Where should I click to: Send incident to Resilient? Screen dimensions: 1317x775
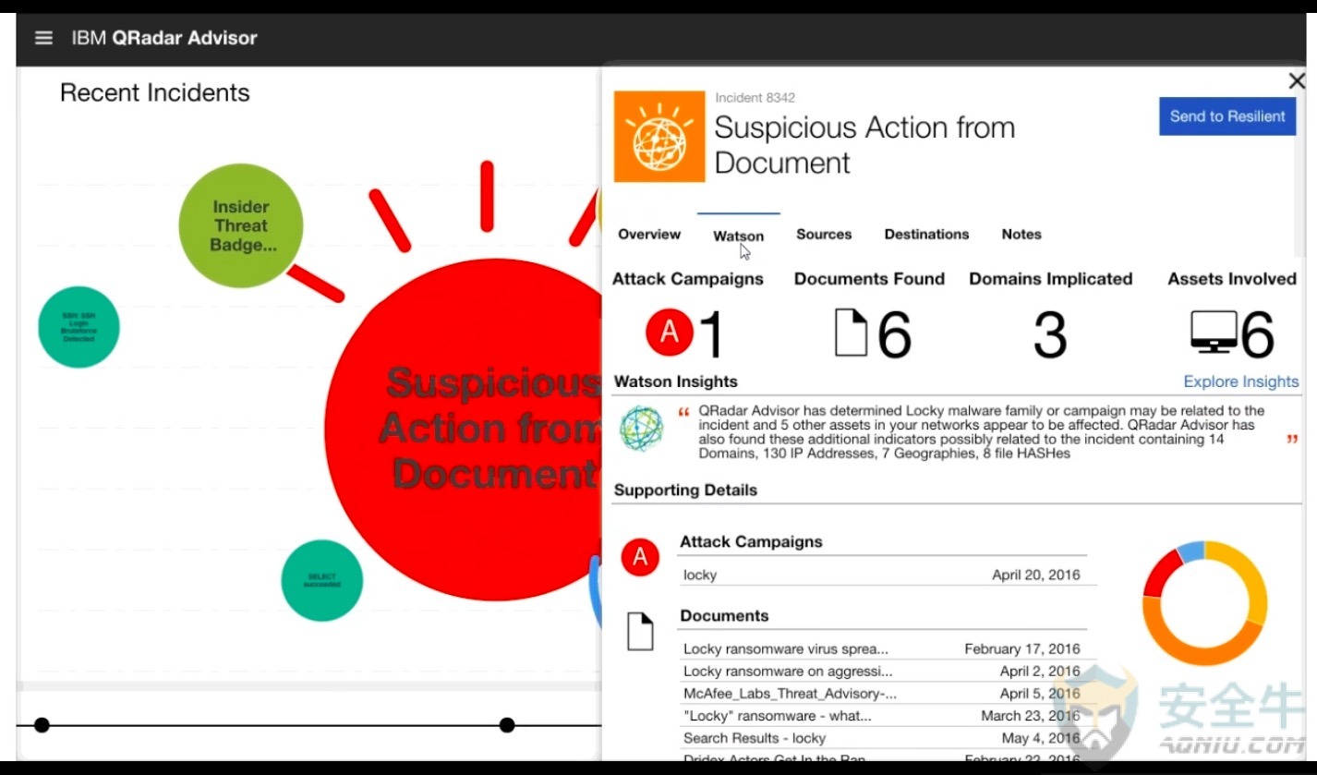(1227, 116)
